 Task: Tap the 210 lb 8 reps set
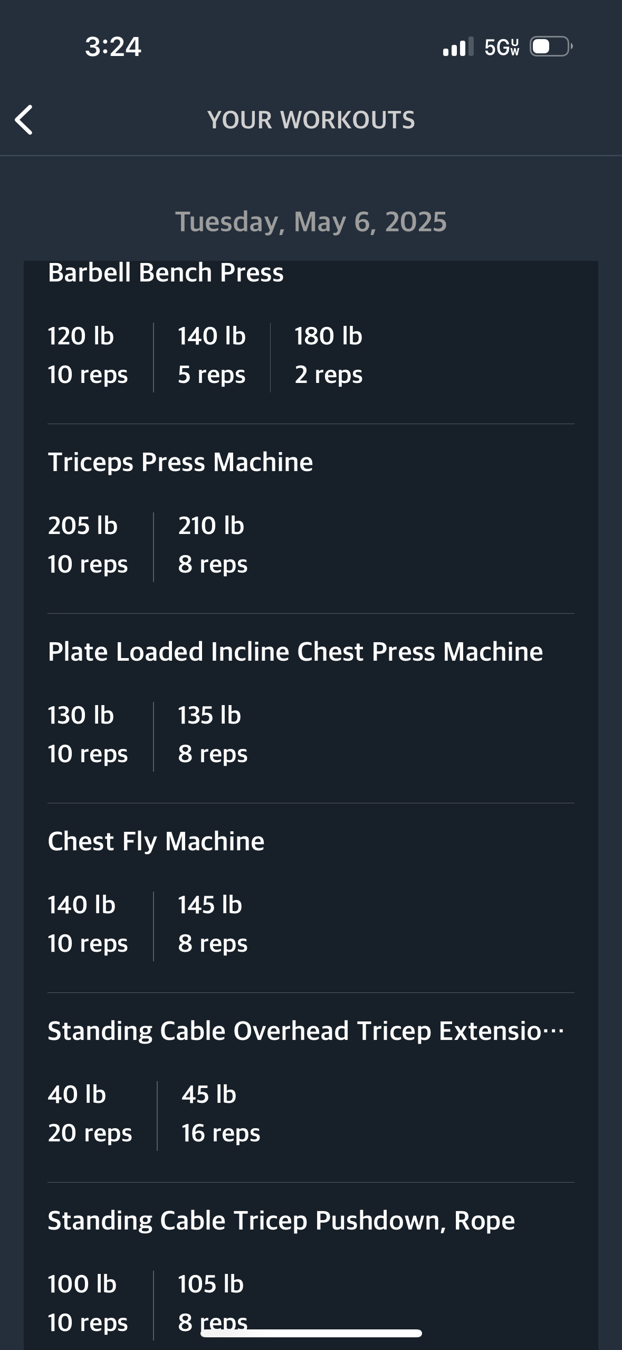pos(213,545)
